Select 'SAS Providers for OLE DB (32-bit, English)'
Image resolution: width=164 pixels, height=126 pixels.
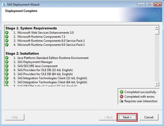point(45,70)
